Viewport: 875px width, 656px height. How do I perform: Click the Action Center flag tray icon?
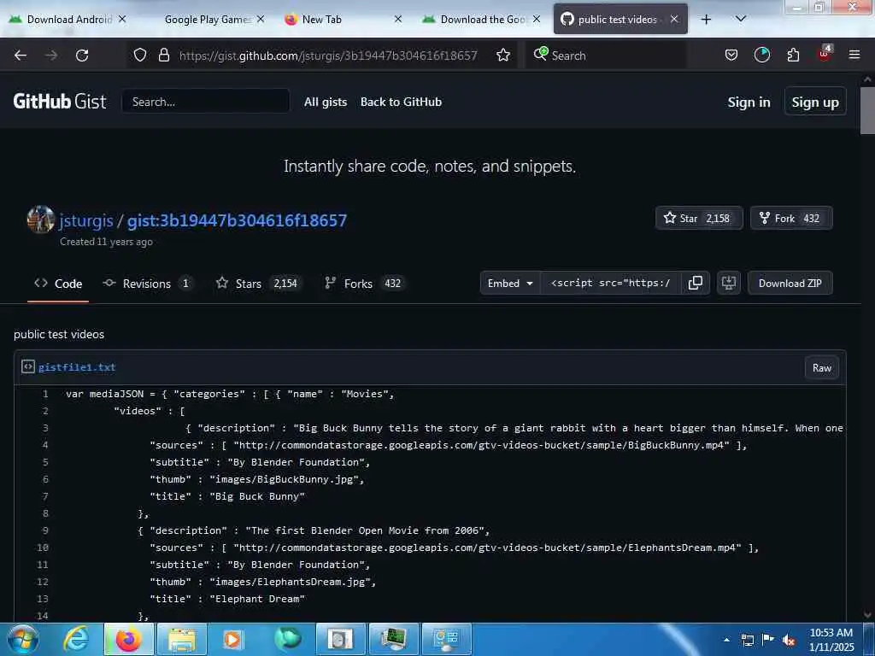click(768, 640)
